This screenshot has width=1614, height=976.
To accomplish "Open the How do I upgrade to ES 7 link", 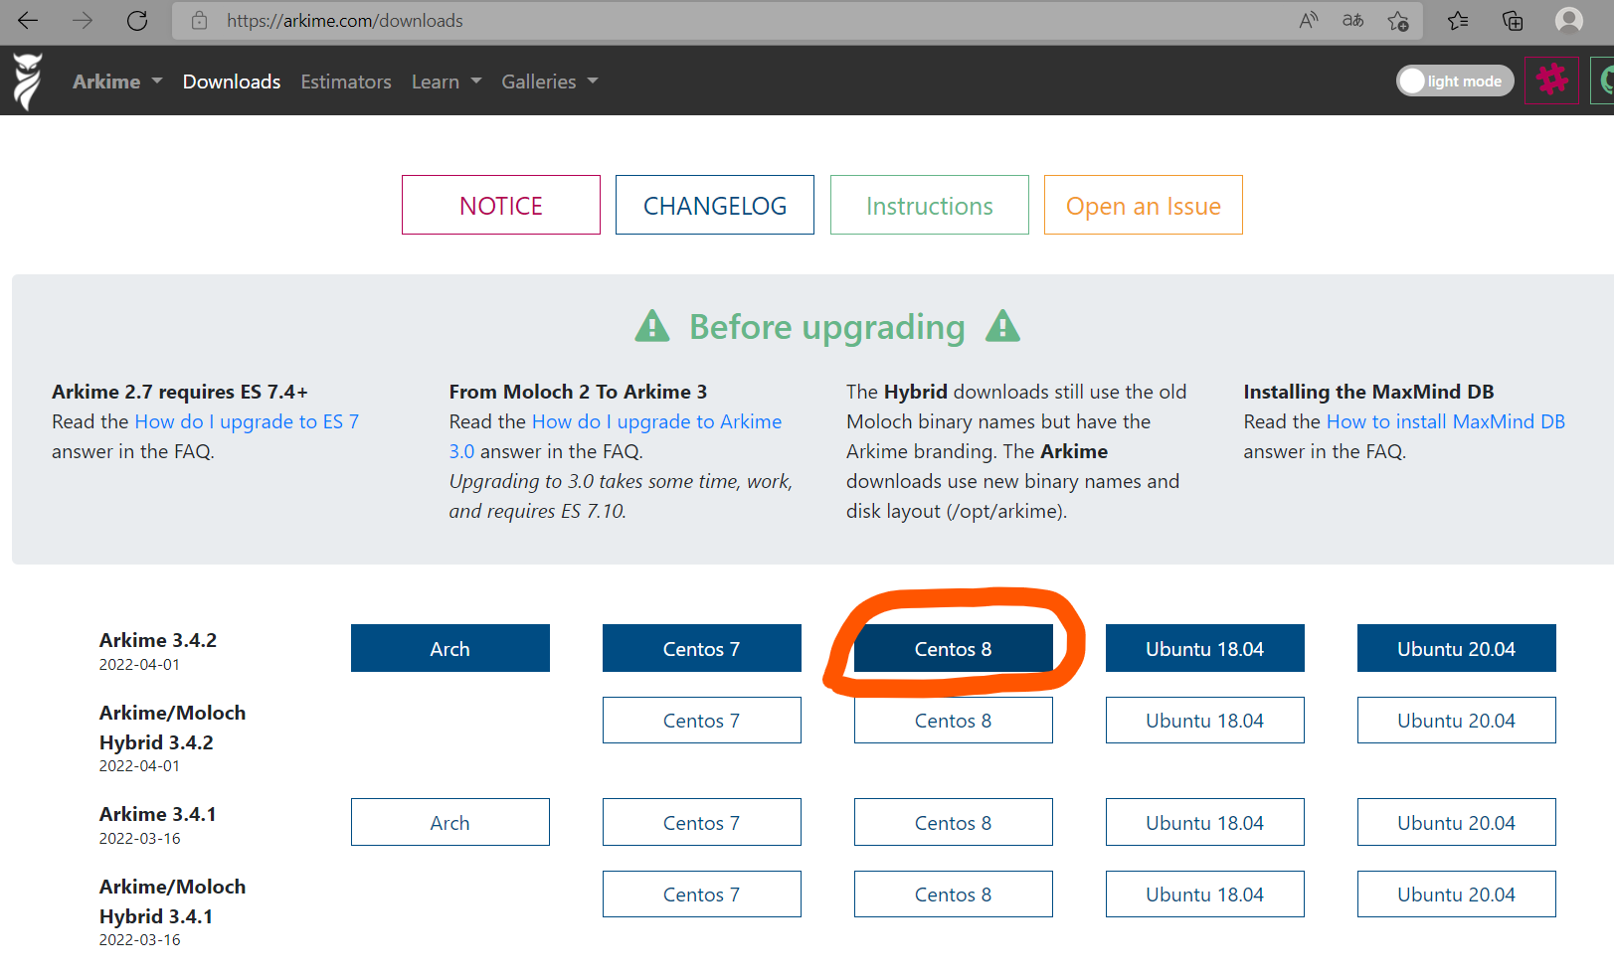I will point(247,421).
